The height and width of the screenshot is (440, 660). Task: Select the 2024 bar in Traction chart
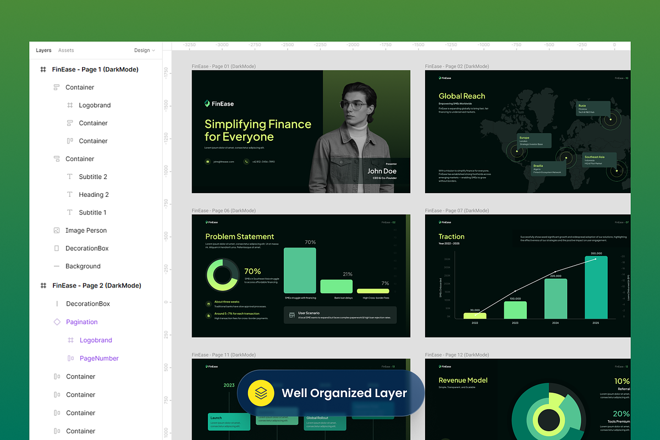click(x=555, y=299)
